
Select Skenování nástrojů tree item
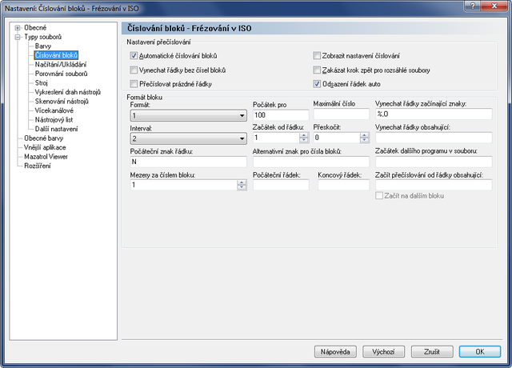(62, 102)
